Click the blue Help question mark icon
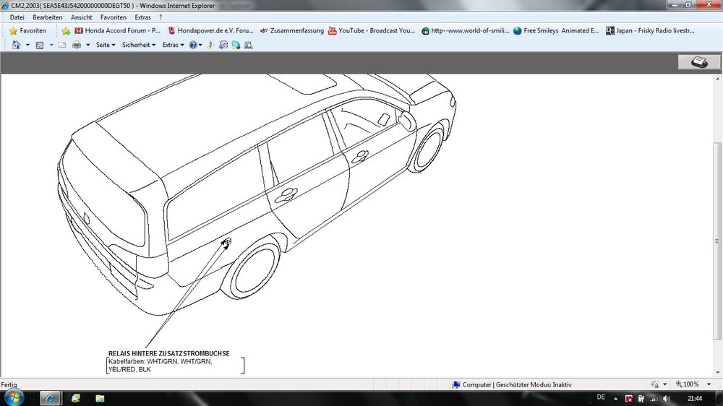 [x=193, y=45]
